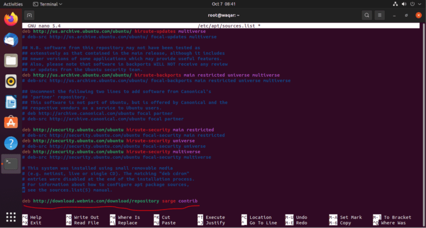Click the volume icon in top bar
426x228 pixels.
[x=404, y=4]
